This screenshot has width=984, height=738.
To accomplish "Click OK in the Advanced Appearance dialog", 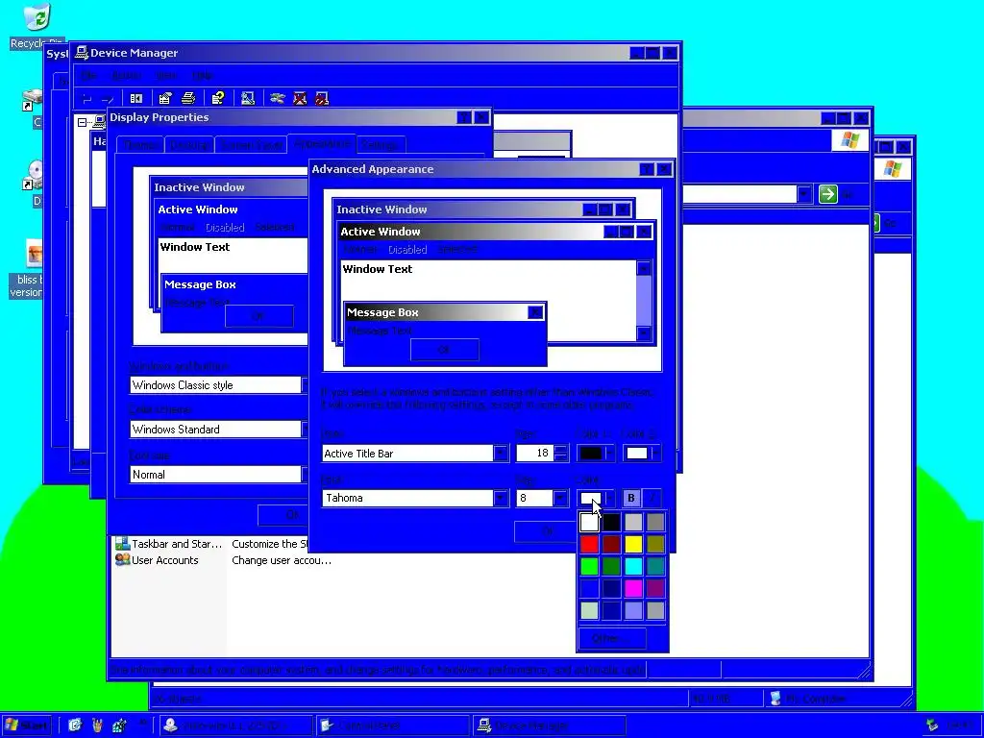I will [547, 531].
